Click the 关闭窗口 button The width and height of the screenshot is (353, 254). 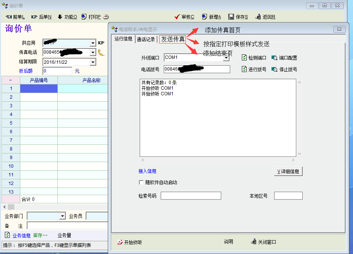pyautogui.click(x=264, y=242)
